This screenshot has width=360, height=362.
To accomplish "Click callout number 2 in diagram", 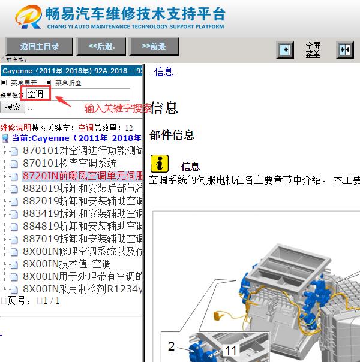I will 171,346.
